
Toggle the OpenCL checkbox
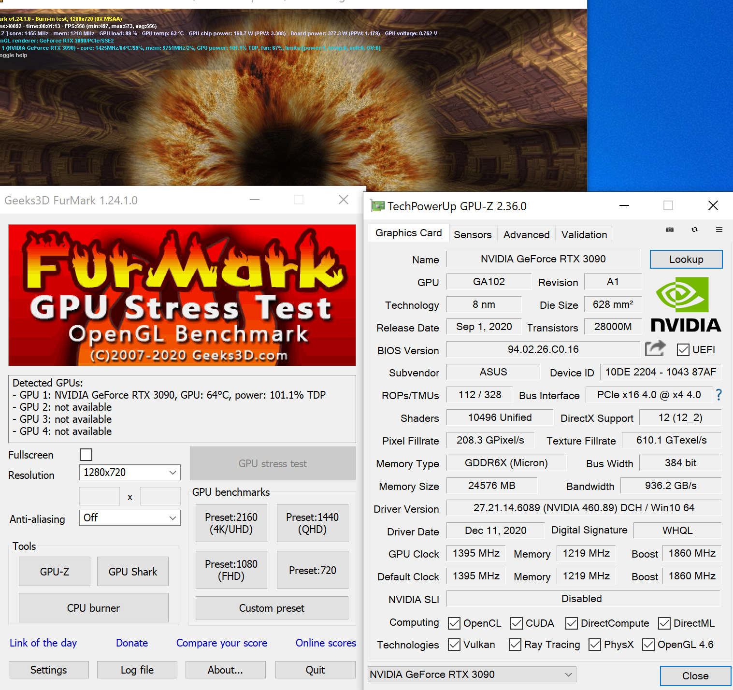pos(454,623)
